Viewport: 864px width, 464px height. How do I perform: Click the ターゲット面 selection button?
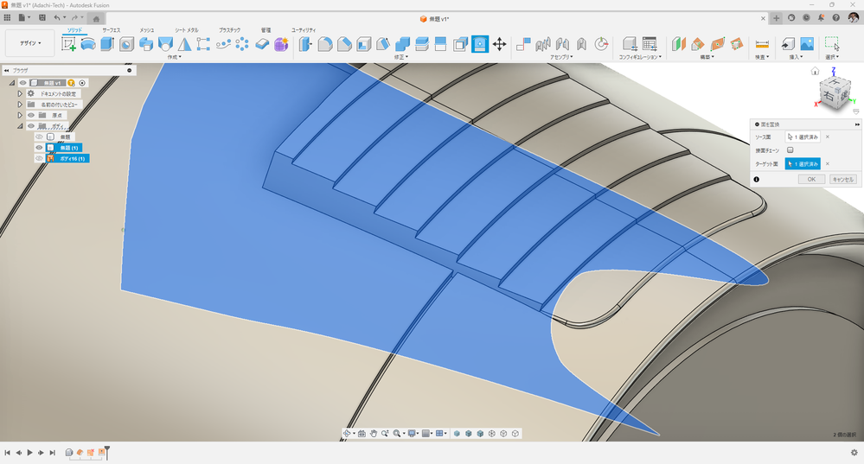coord(803,164)
